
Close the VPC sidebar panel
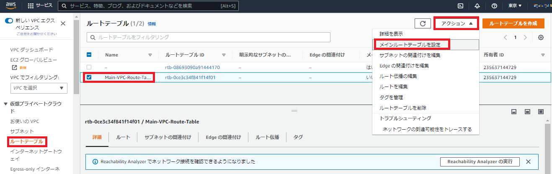[63, 24]
